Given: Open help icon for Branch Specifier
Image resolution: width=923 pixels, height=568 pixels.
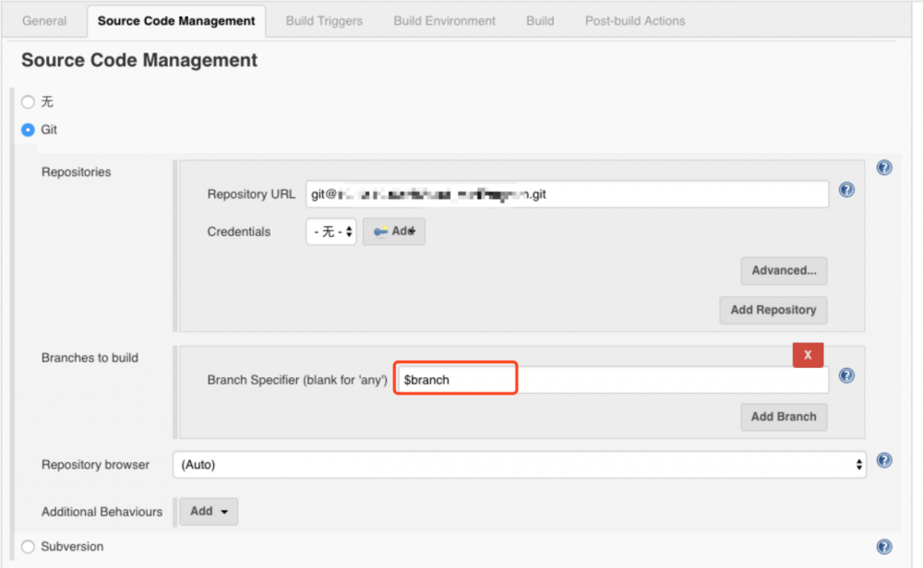Looking at the screenshot, I should click(x=846, y=375).
